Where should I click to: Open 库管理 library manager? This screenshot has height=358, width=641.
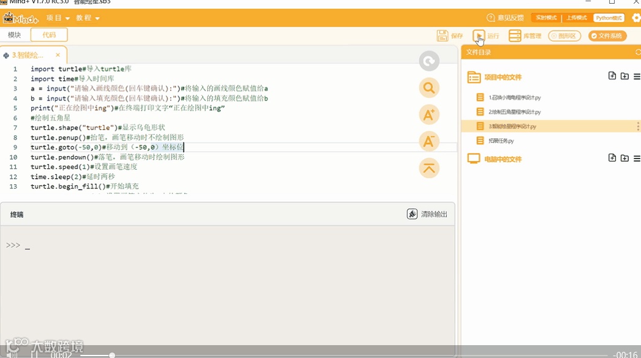(525, 36)
